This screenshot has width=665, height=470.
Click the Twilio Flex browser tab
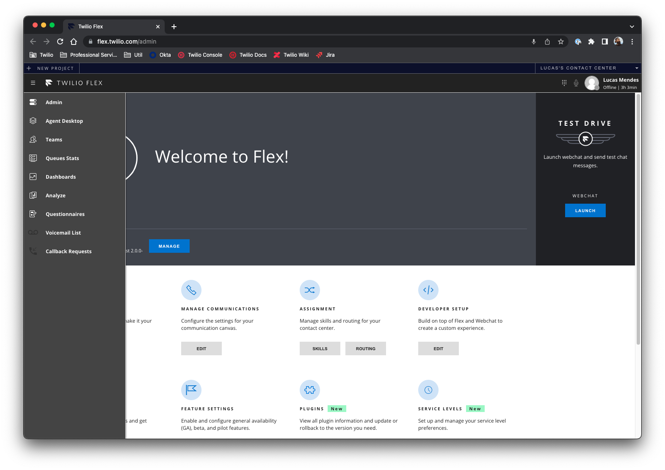click(x=113, y=26)
